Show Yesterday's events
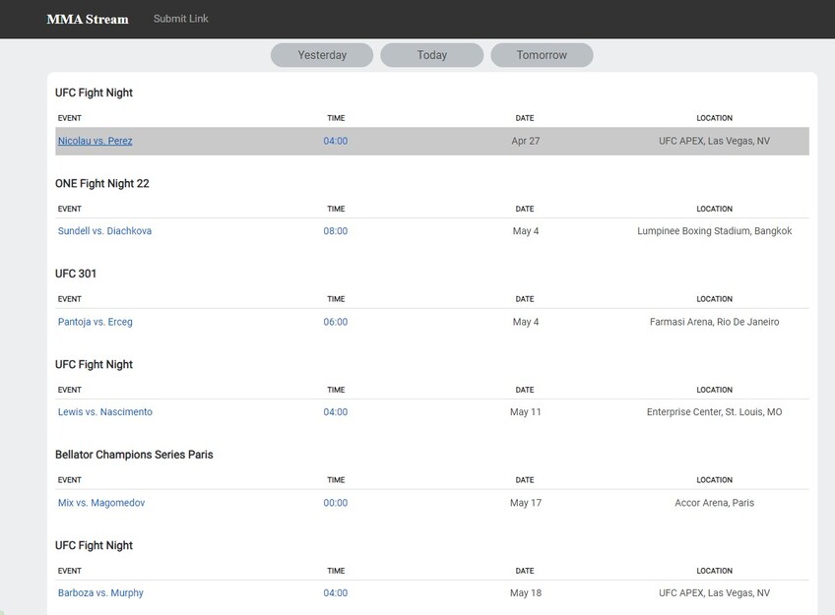835x615 pixels. point(322,55)
